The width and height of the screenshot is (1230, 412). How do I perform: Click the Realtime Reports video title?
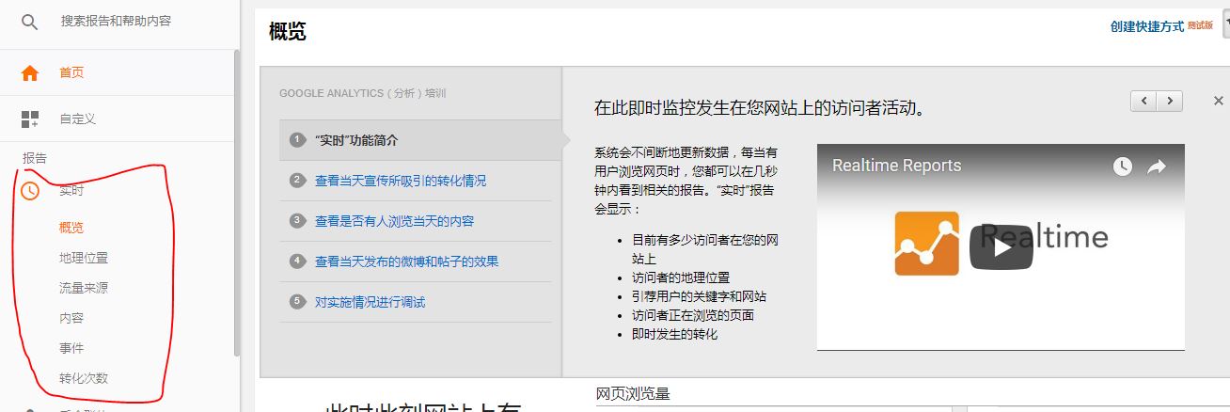896,166
